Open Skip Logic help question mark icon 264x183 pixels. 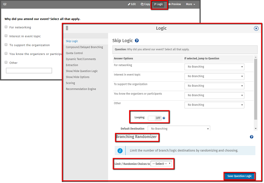click(x=137, y=41)
